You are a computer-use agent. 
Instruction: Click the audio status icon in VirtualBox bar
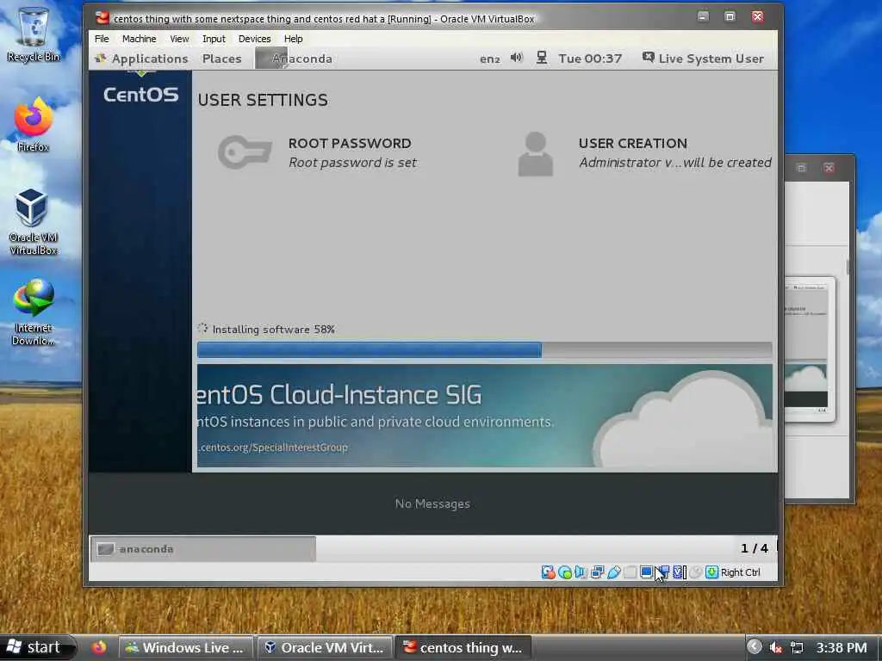[x=581, y=572]
